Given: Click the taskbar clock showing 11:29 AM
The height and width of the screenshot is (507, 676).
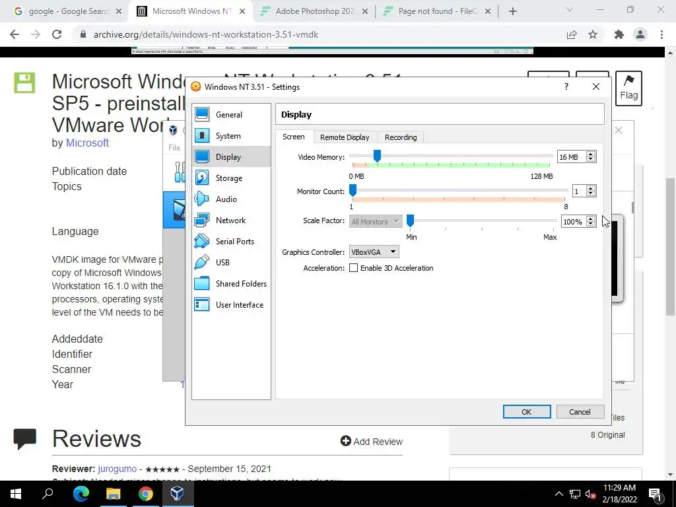Looking at the screenshot, I should (x=619, y=494).
